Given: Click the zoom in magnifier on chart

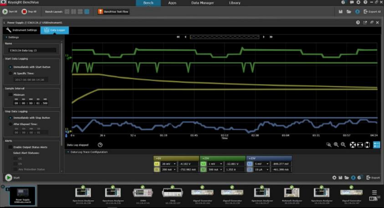Looking at the screenshot, I should coord(336,145).
